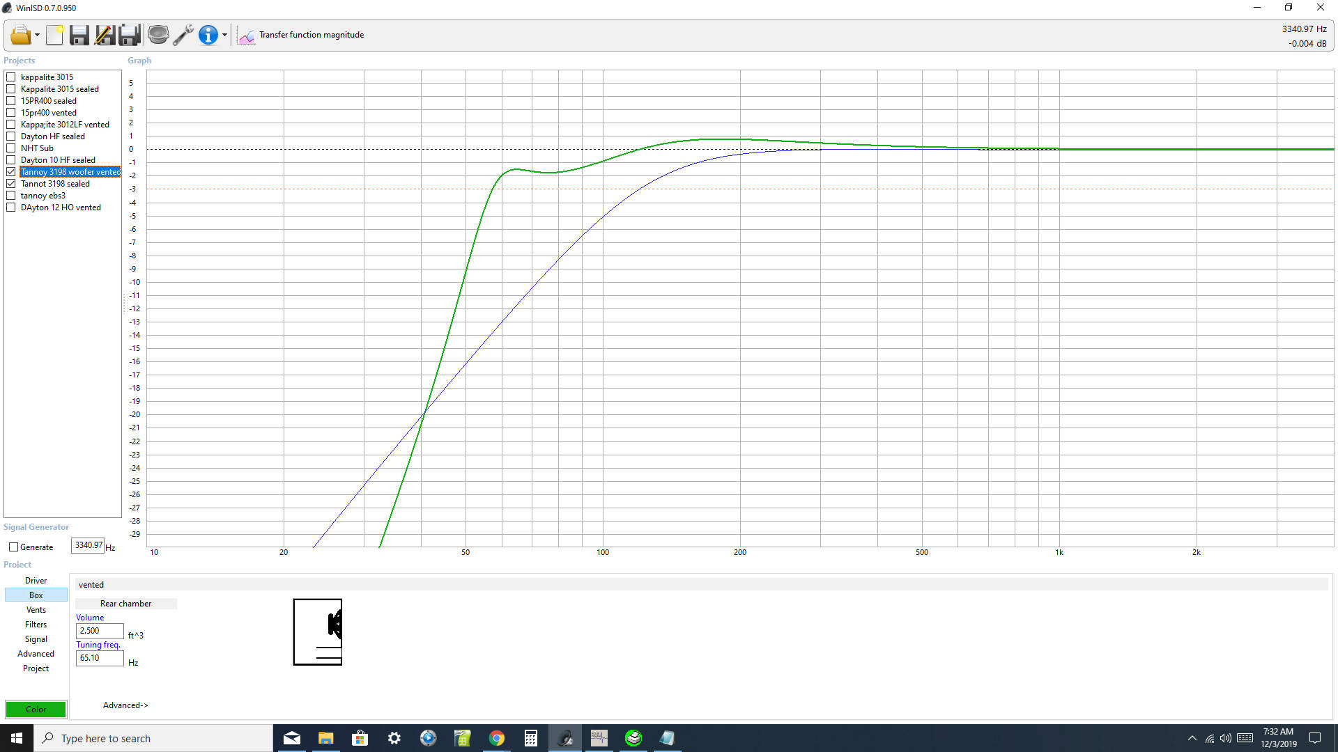Toggle the Kappalite 3015 sealed checkbox
Image resolution: width=1338 pixels, height=752 pixels.
[x=11, y=89]
